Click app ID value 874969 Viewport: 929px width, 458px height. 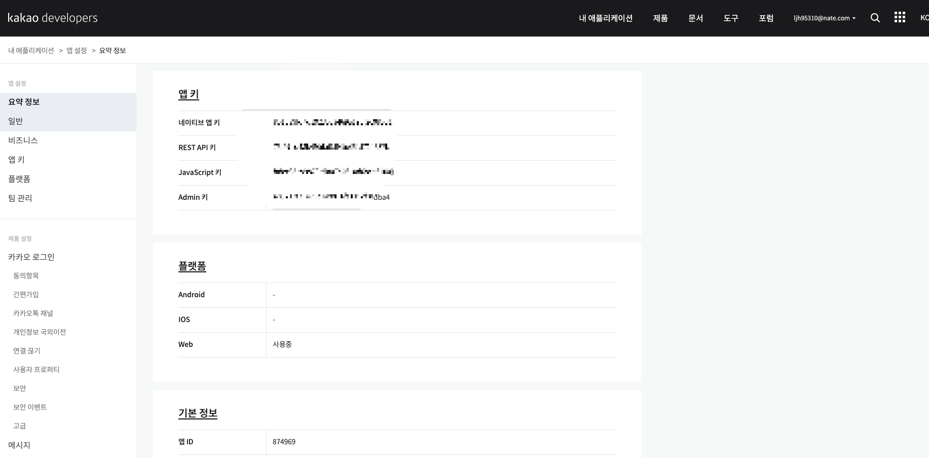pos(284,442)
